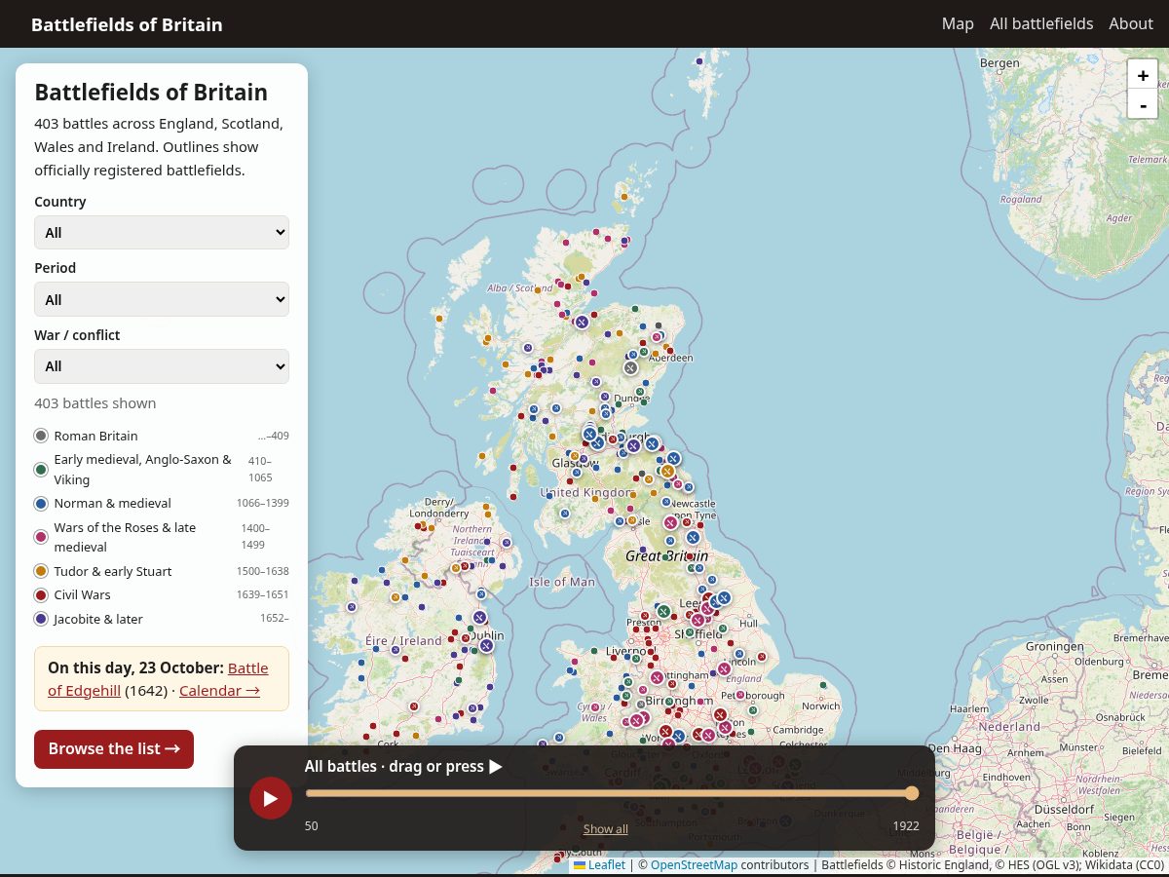Click the timeline slider handle at 1922

912,793
